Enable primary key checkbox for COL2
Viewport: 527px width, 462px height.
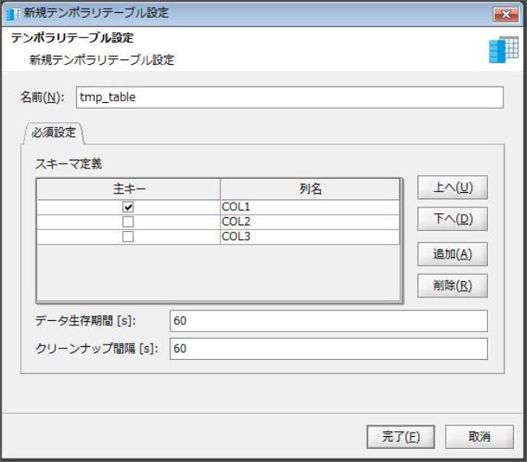pyautogui.click(x=128, y=221)
